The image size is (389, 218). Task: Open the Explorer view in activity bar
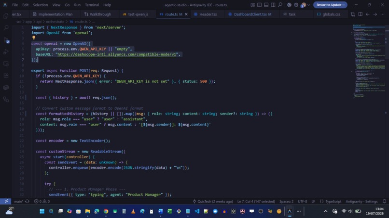(x=6, y=16)
